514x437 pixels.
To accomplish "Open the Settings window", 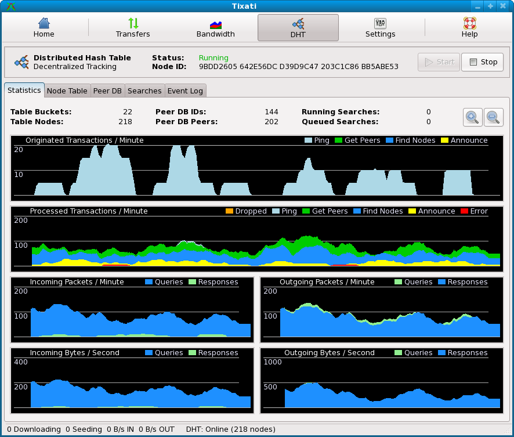I will pos(380,28).
